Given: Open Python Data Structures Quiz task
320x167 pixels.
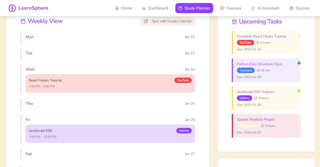Looking at the screenshot, I should click(x=266, y=70).
